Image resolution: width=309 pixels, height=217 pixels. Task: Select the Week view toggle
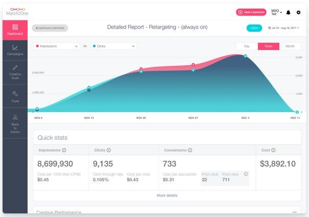click(269, 46)
